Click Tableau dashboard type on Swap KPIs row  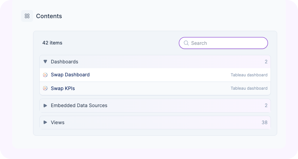pos(249,88)
